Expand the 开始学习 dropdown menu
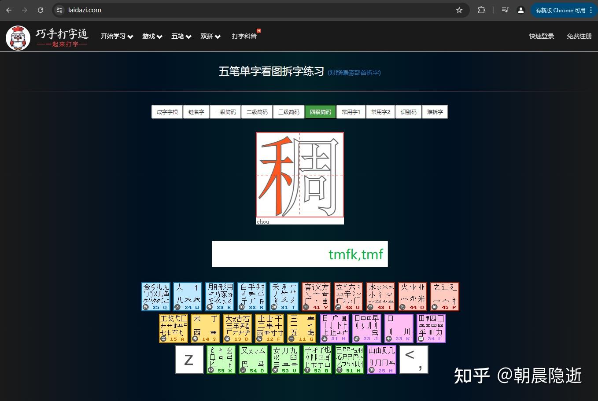The height and width of the screenshot is (401, 598). point(117,36)
